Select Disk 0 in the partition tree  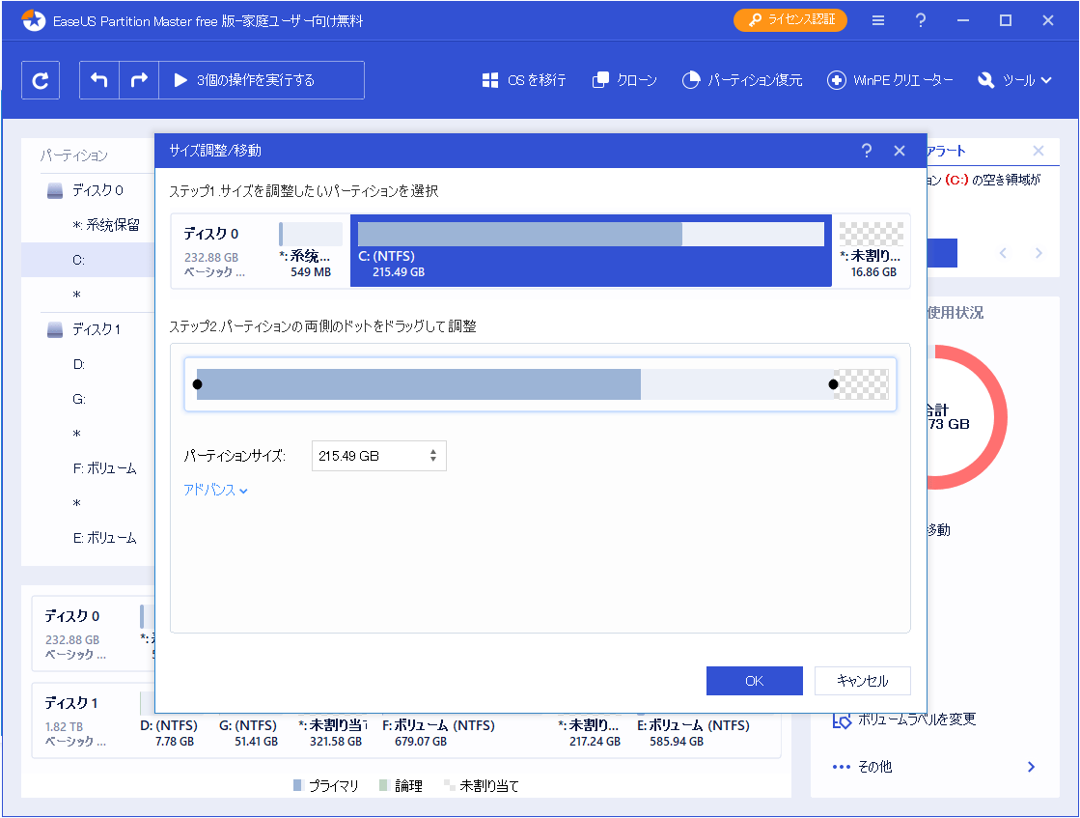[x=88, y=190]
